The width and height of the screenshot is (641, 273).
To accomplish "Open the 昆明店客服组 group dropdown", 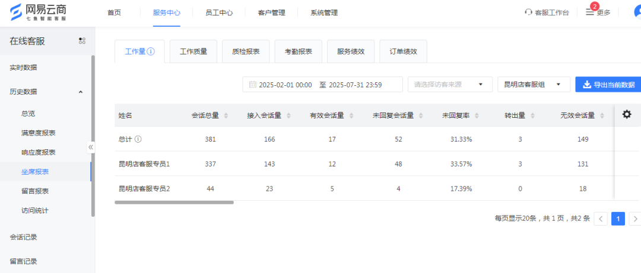I will coord(533,85).
